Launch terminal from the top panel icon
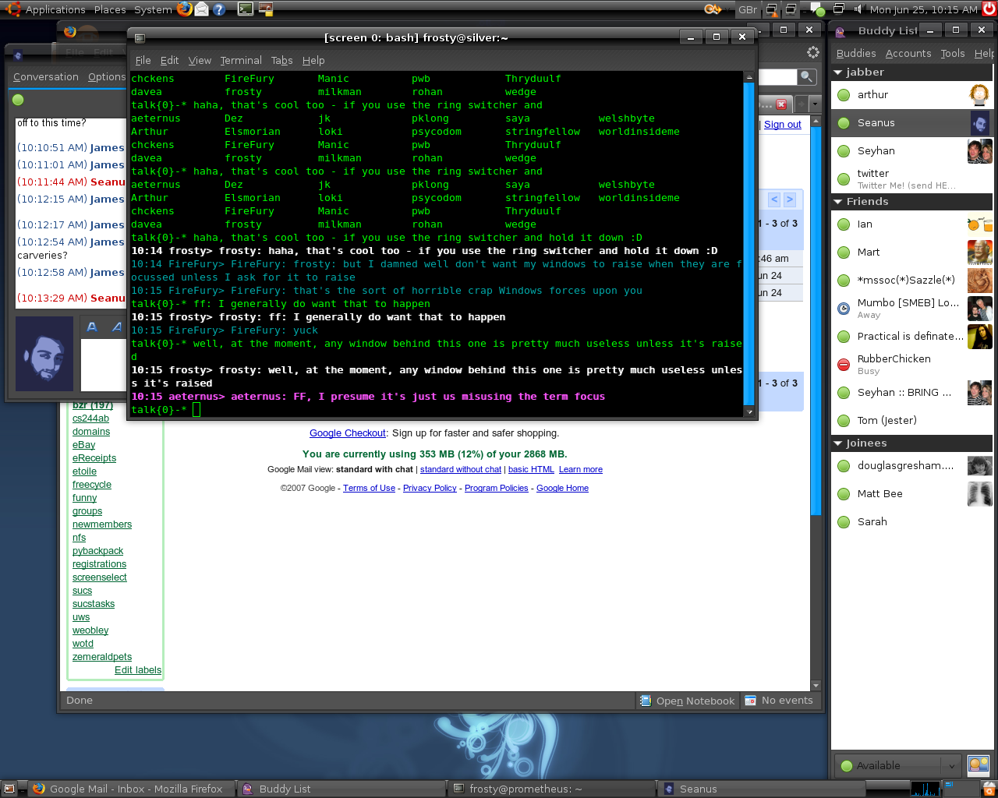 pos(246,9)
